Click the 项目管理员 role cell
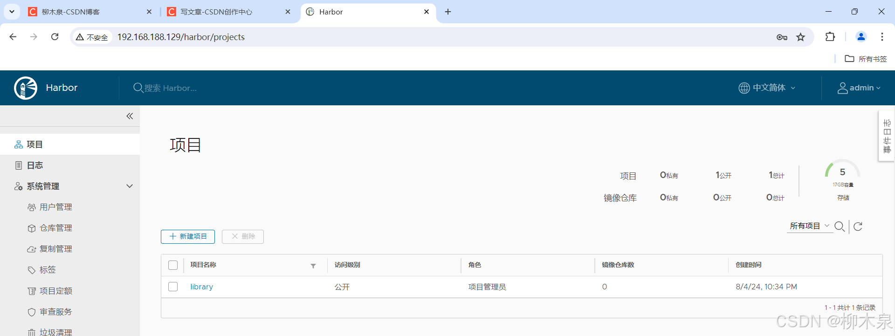This screenshot has height=336, width=895. (487, 287)
